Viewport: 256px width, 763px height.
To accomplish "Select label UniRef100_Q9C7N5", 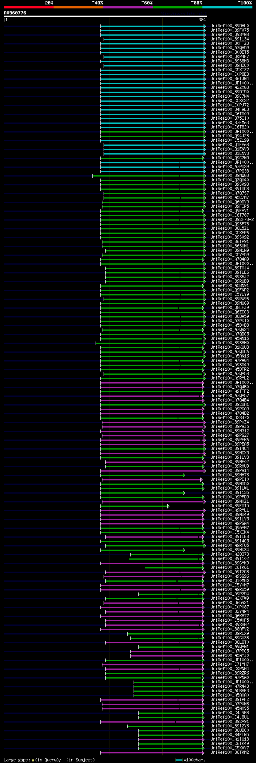I will [x=230, y=158].
